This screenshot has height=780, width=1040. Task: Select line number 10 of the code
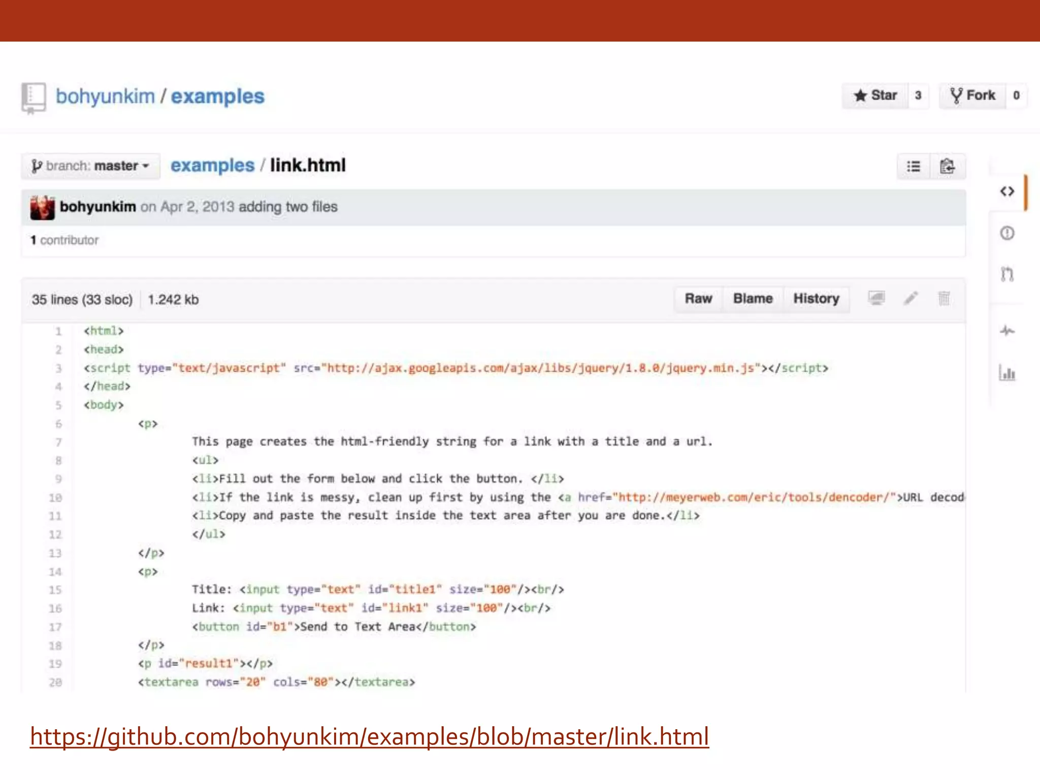(55, 498)
